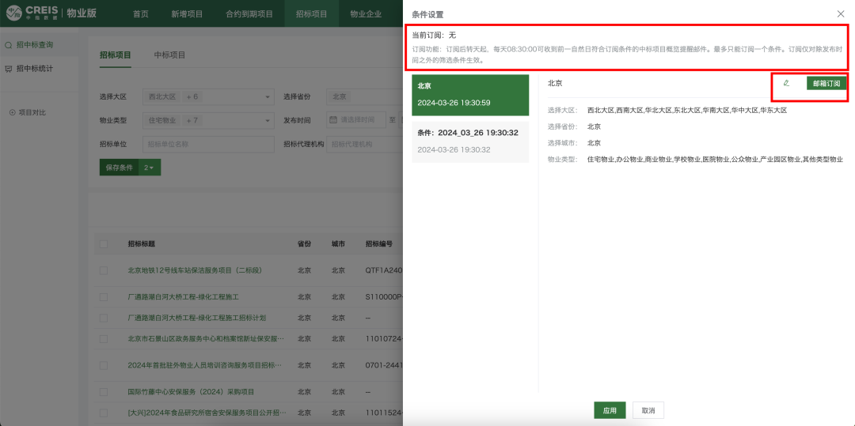Click the 邮箱订阅 button
This screenshot has width=855, height=426.
tap(826, 83)
